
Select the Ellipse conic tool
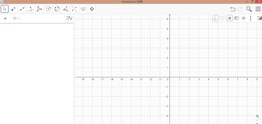coord(57,9)
